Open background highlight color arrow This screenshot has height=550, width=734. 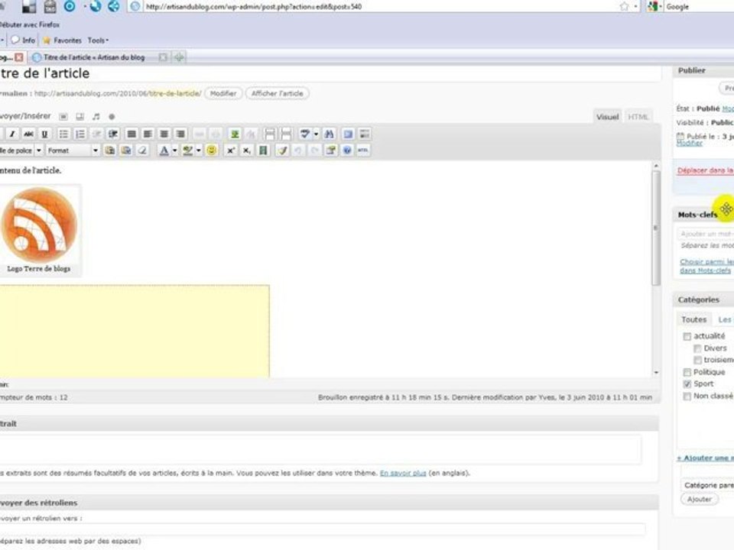point(199,150)
